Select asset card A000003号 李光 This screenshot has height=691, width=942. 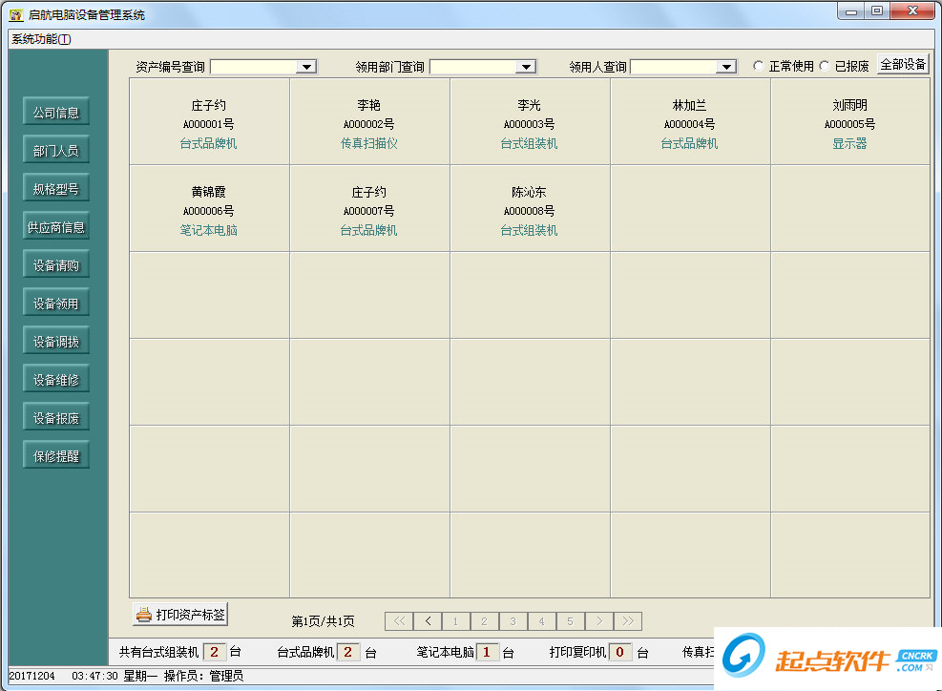[x=530, y=122]
